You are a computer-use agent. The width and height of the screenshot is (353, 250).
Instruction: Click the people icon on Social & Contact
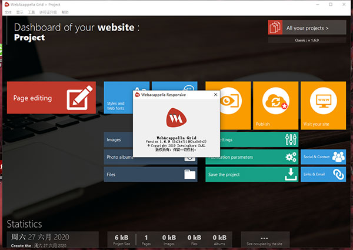click(x=339, y=156)
